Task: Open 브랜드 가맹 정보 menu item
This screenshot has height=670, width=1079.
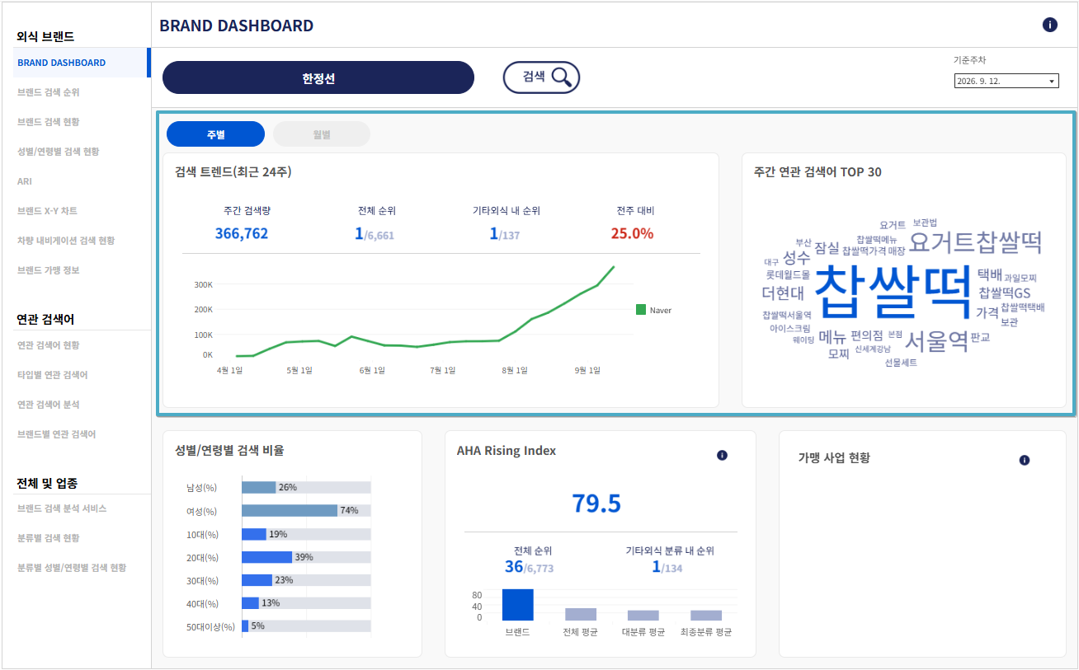Action: pos(49,270)
